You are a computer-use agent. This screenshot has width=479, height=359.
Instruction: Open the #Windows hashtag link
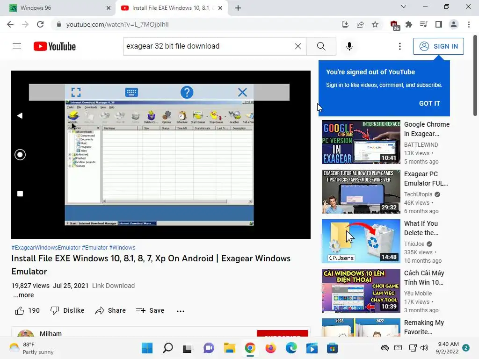click(x=122, y=248)
